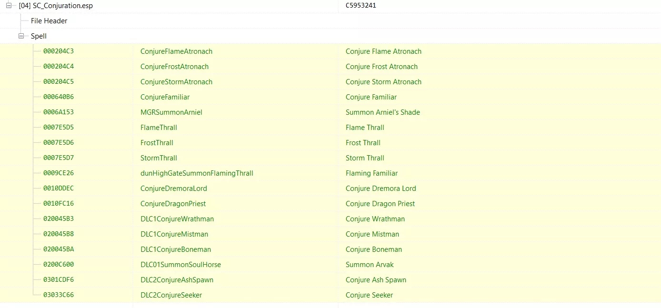Click the name Storm Thrall
The height and width of the screenshot is (308, 661).
tap(365, 158)
